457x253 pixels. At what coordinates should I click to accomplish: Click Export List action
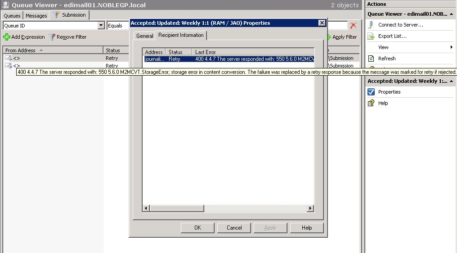pyautogui.click(x=392, y=36)
